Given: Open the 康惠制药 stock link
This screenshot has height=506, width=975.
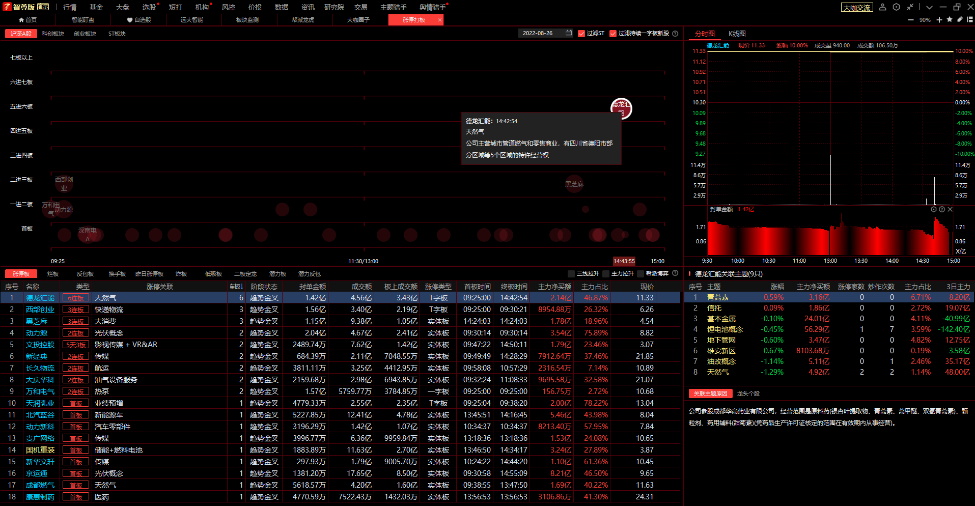Looking at the screenshot, I should coord(40,497).
